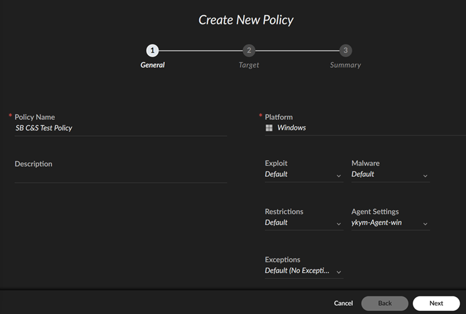
Task: Click the Cancel button
Action: (x=343, y=303)
